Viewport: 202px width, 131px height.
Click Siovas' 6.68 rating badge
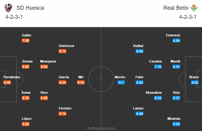tap(26, 67)
